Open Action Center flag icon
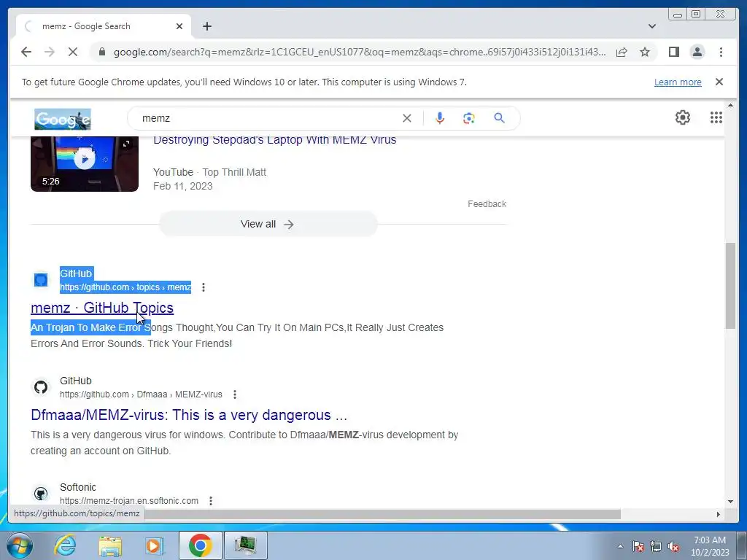747x560 pixels. pos(638,546)
